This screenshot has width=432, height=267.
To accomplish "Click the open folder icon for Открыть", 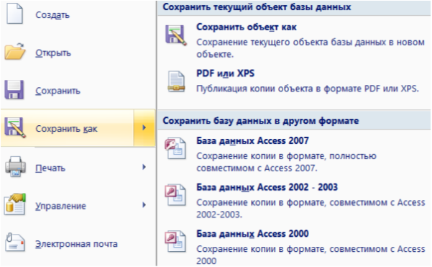I will (x=15, y=51).
